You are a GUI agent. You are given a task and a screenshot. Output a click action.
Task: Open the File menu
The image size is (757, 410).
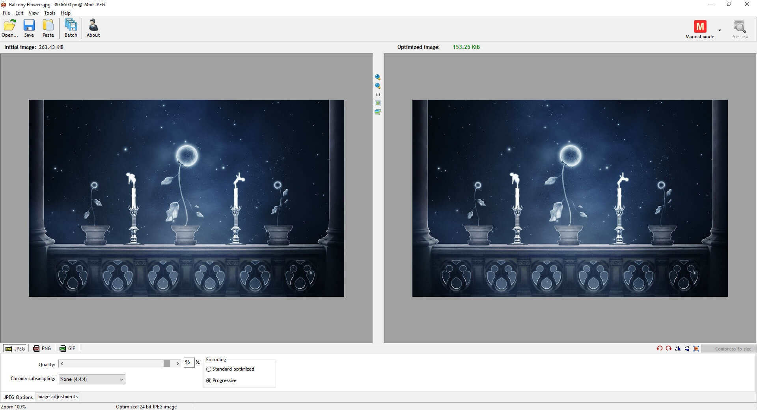(6, 13)
